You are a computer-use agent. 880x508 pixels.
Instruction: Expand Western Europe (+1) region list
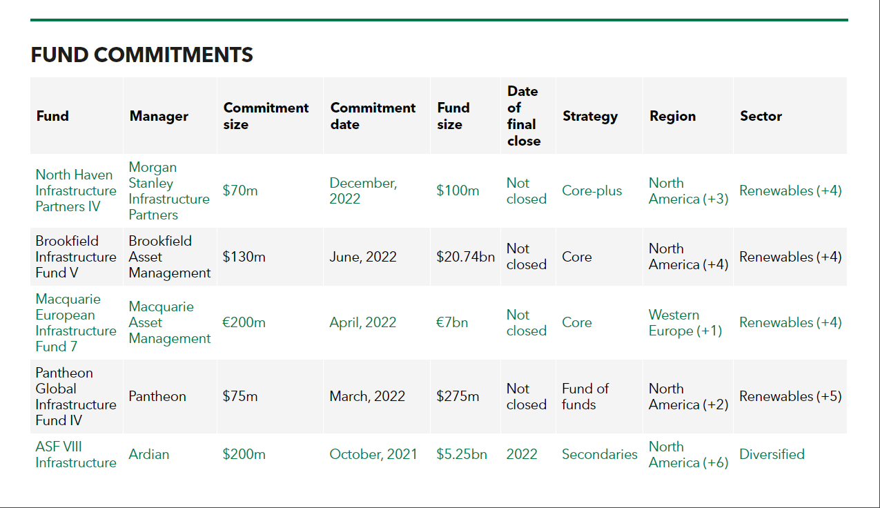point(685,322)
